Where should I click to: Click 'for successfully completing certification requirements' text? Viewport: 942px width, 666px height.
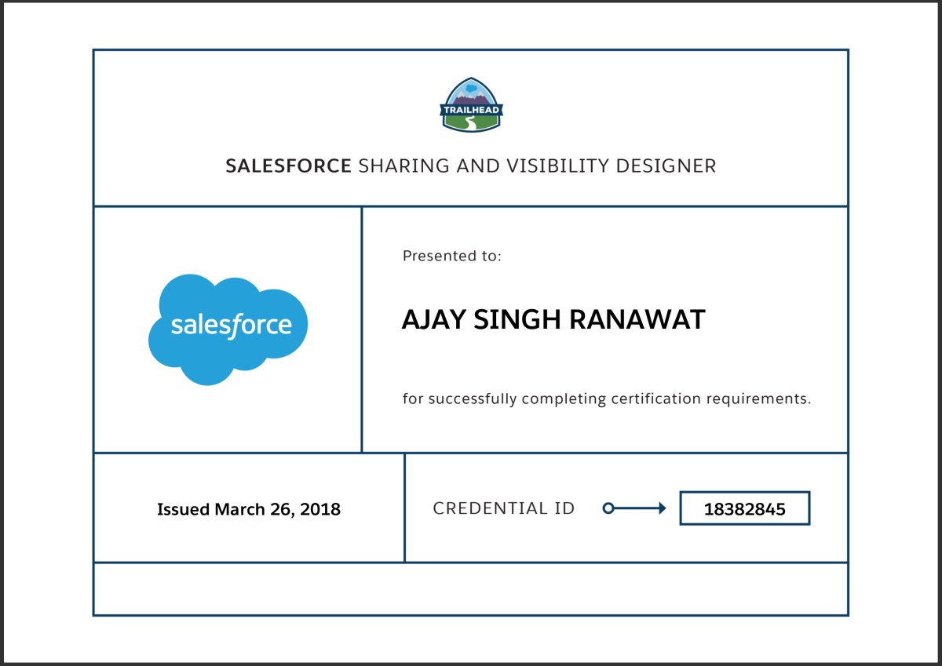pos(607,399)
